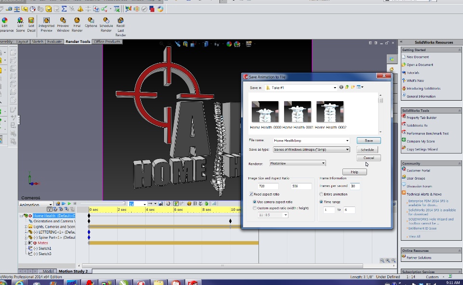Open the playback speed dropdown
Image resolution: width=463 pixels, height=285 pixels.
(x=145, y=204)
